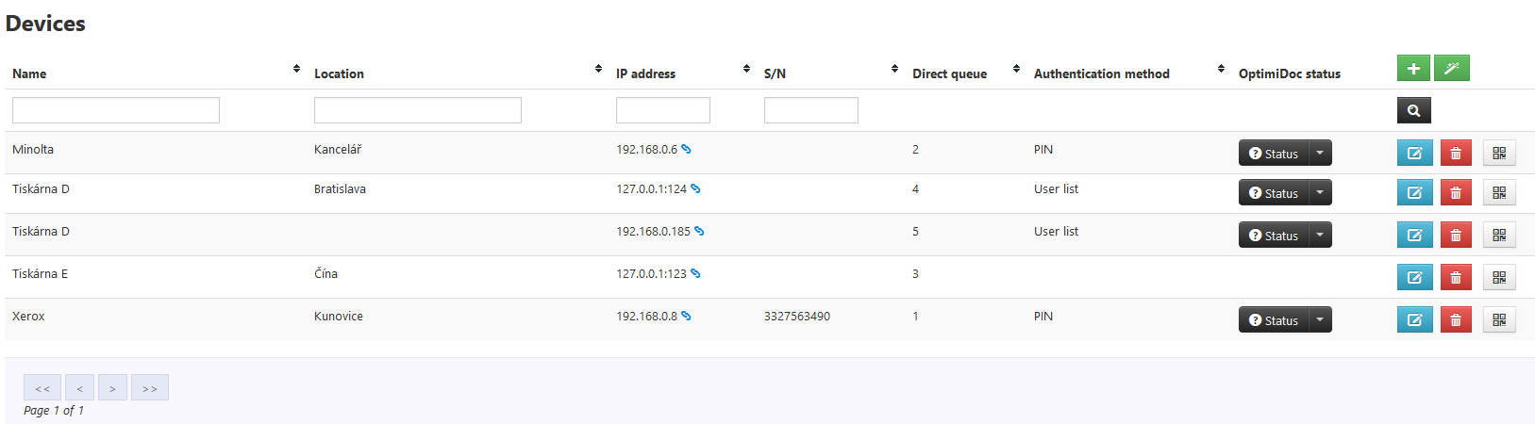Delete the Bratislava Tiskárna D device

coord(1455,193)
